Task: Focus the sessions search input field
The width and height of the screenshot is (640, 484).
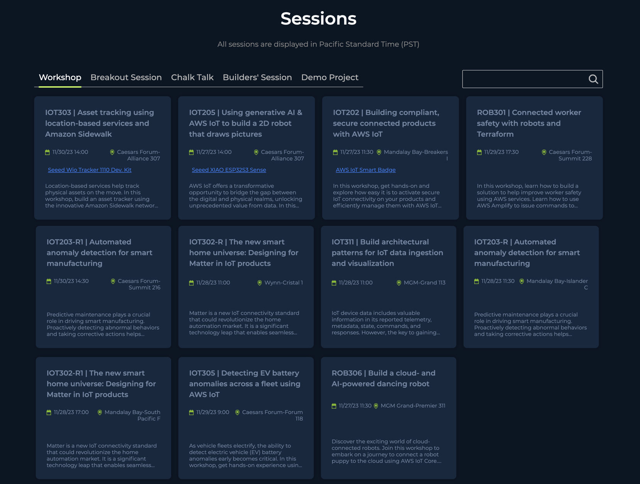Action: [524, 79]
